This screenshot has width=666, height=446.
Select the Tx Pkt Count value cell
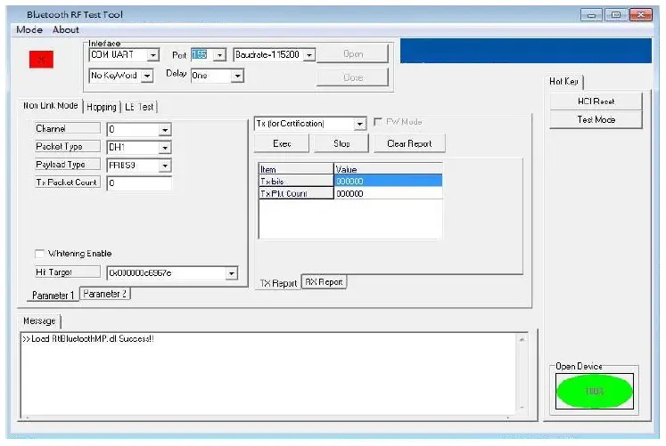[388, 193]
